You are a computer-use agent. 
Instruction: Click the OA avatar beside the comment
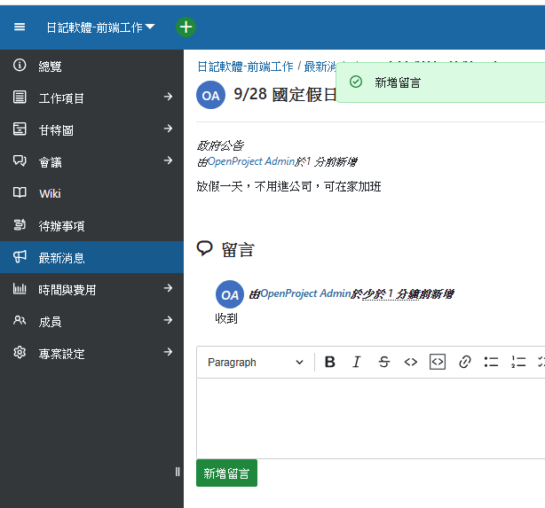point(230,294)
